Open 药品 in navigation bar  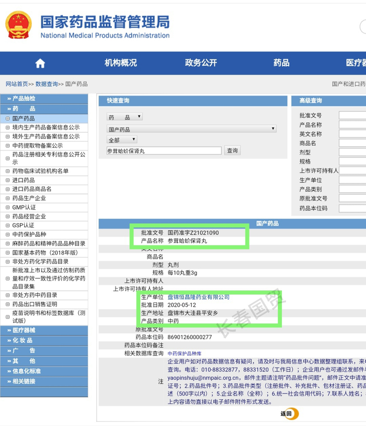click(281, 63)
